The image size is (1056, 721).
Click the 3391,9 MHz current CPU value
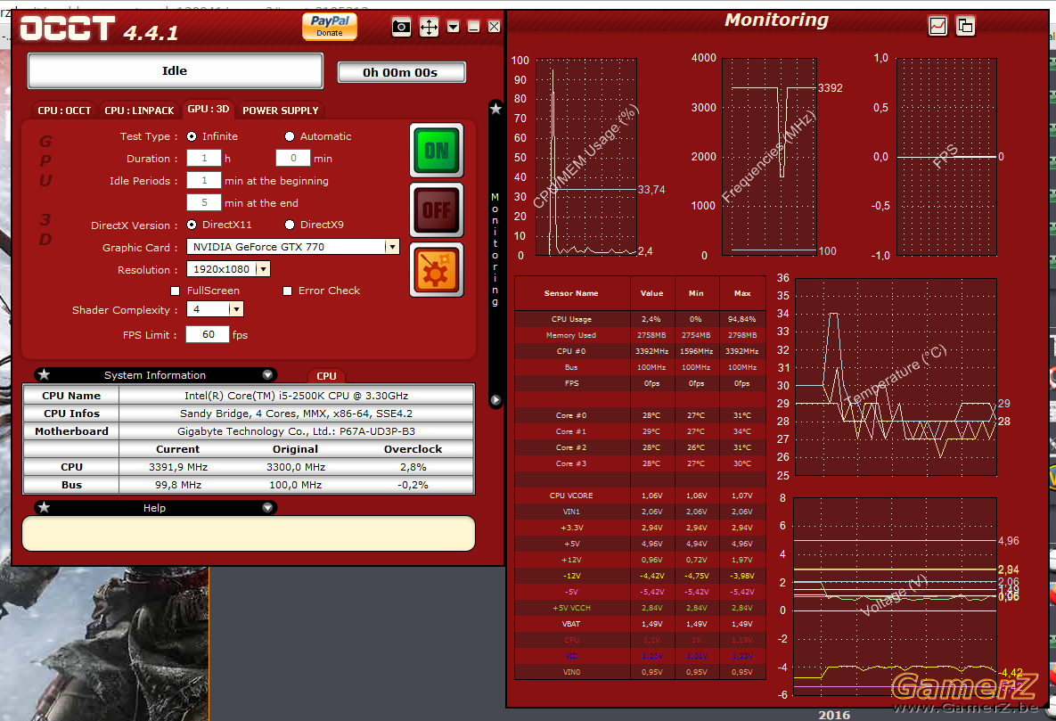click(178, 467)
